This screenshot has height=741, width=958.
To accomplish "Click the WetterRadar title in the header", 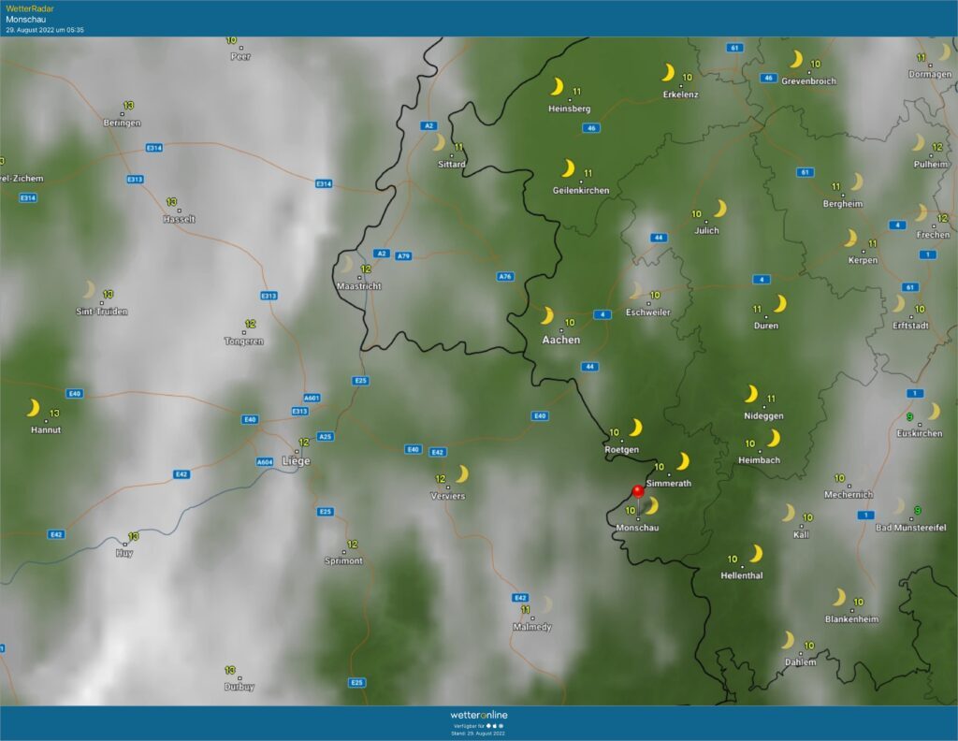I will click(30, 8).
